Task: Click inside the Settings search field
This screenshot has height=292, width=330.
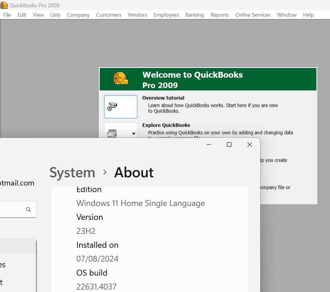Action: pyautogui.click(x=12, y=209)
